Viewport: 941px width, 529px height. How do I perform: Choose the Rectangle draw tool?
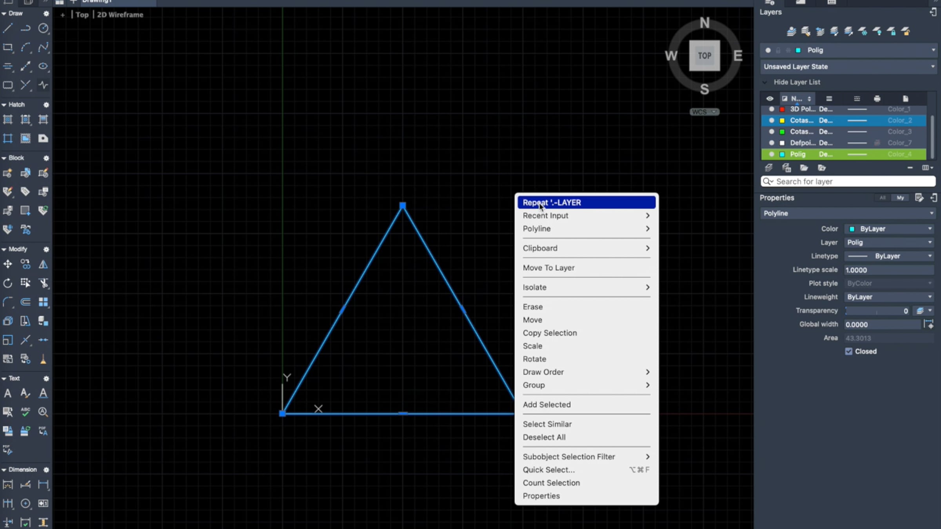tap(8, 47)
